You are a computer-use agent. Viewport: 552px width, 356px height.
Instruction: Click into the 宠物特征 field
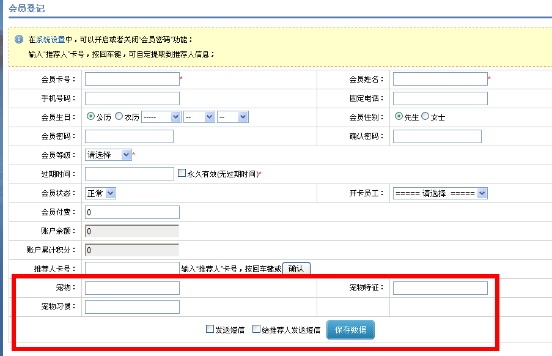pos(440,288)
